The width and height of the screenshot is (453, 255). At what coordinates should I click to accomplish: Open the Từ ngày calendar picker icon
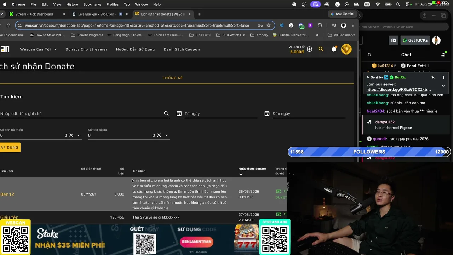pos(179,113)
